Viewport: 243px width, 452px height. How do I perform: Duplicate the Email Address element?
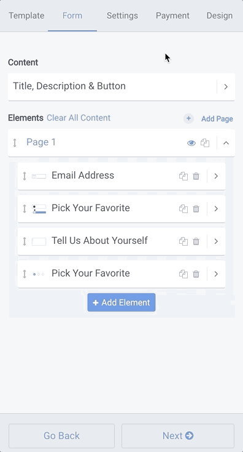[183, 176]
